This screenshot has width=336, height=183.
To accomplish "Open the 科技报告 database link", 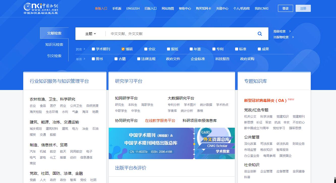I will [x=222, y=59].
